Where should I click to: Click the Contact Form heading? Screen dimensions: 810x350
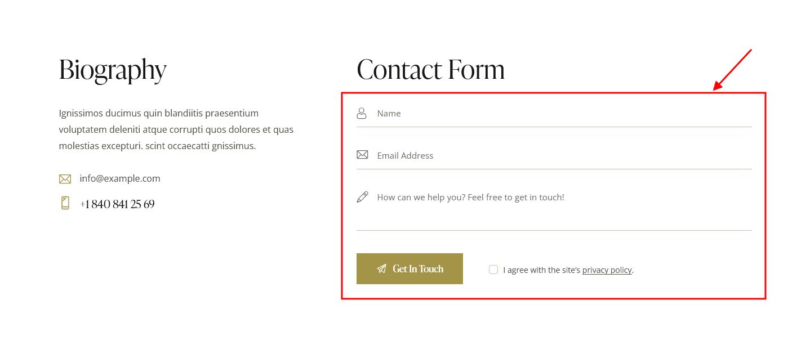[x=431, y=69]
